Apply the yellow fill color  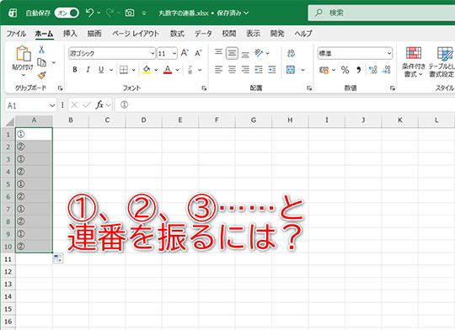click(x=147, y=70)
